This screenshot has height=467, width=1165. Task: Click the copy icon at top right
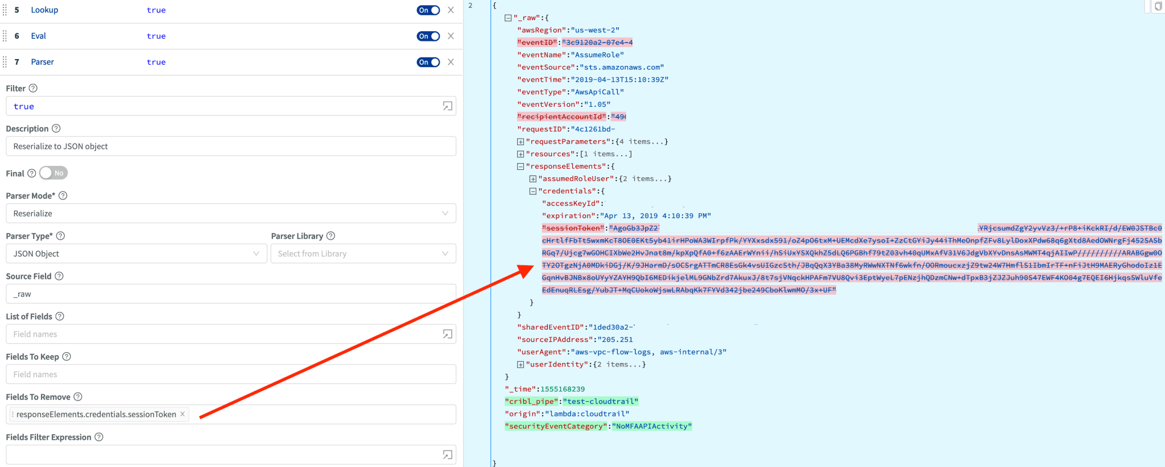tap(1158, 6)
